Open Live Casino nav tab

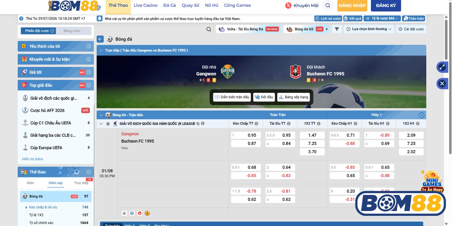coord(145,5)
